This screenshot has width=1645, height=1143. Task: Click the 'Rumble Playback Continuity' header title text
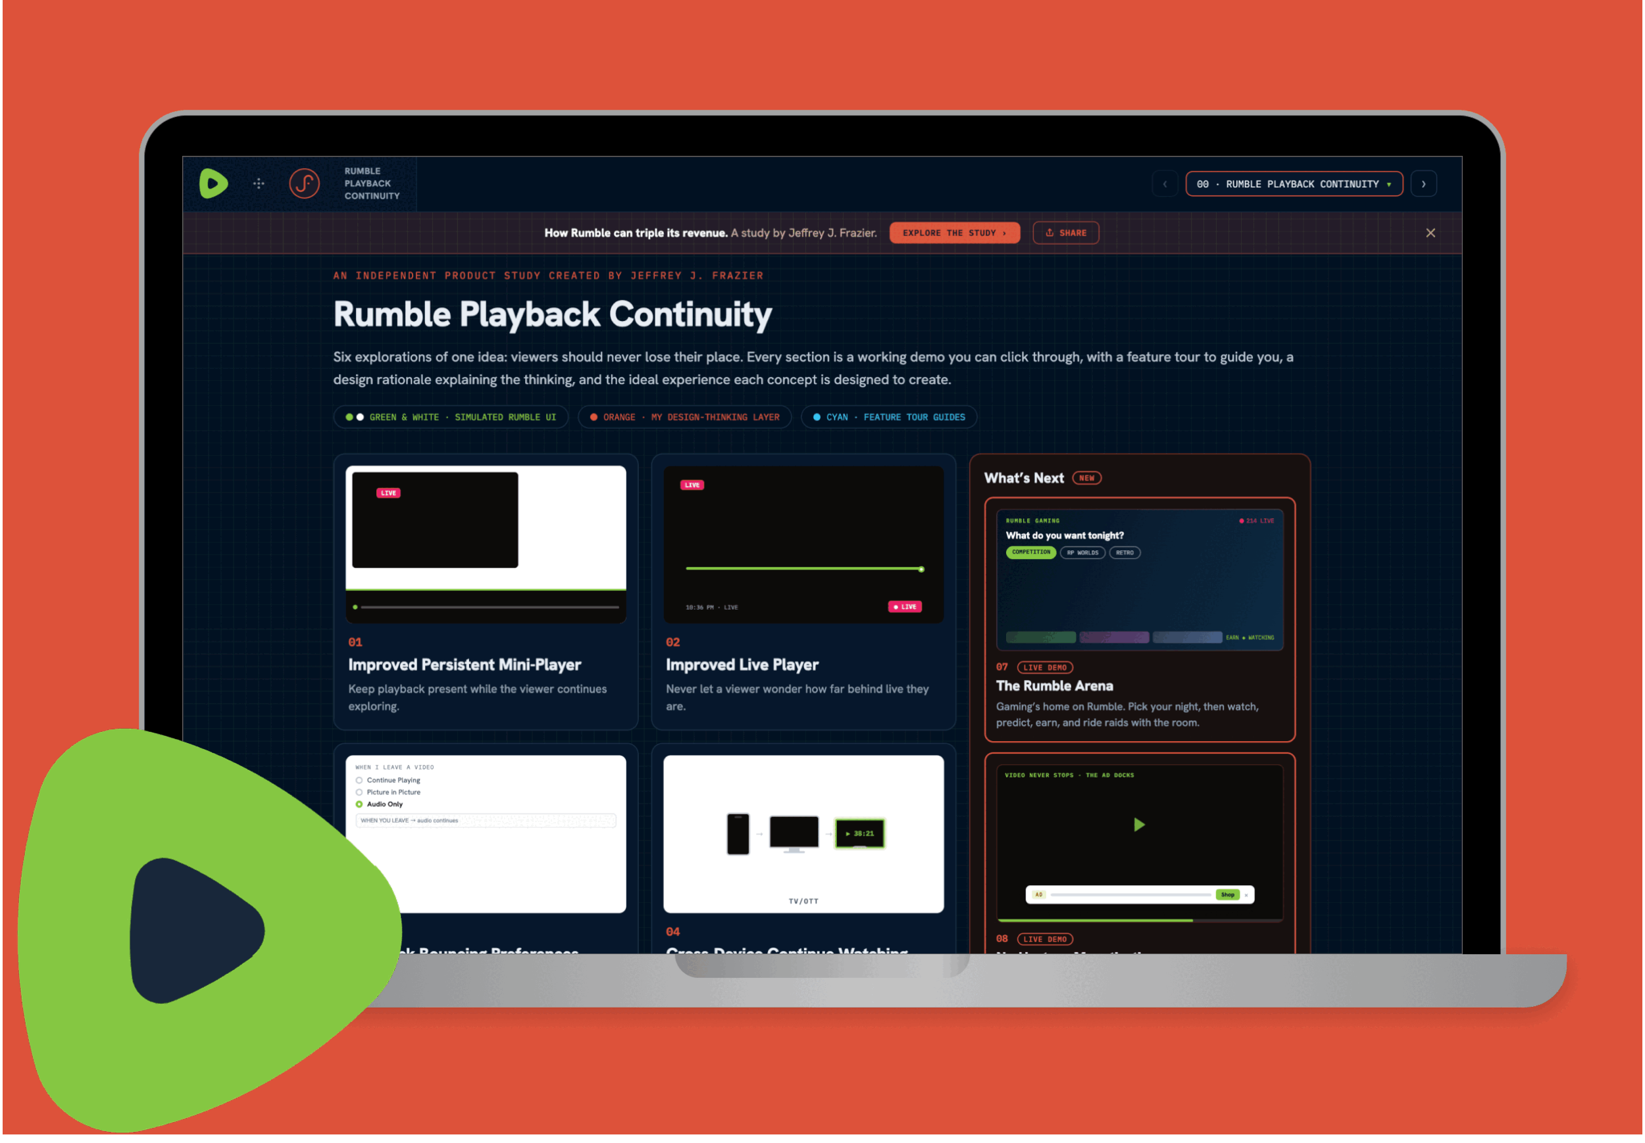(372, 184)
